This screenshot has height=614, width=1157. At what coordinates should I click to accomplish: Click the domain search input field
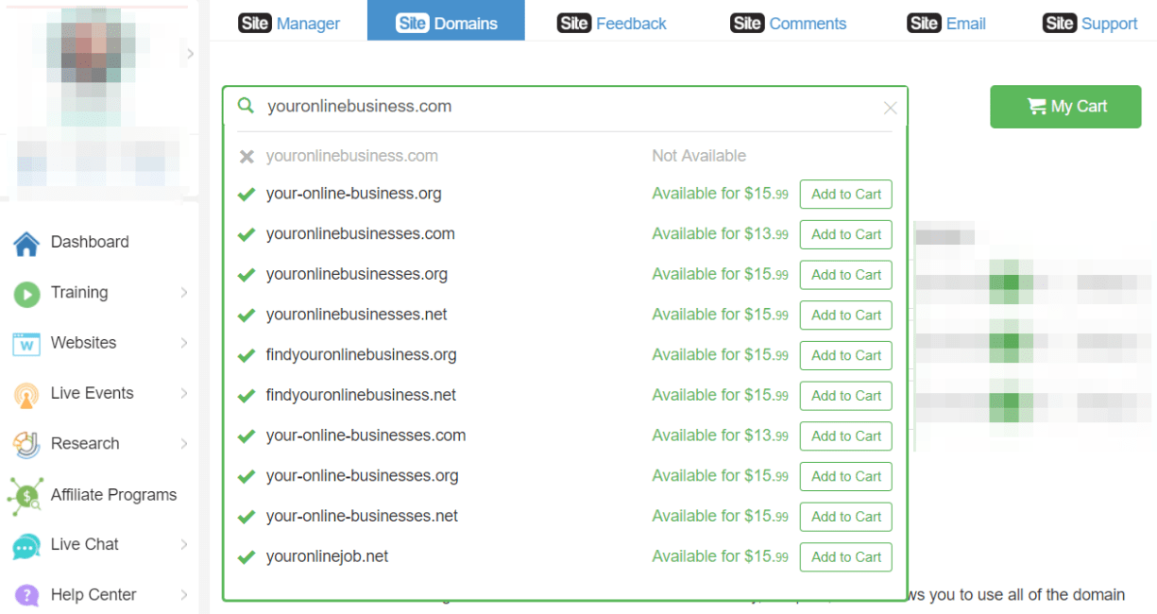pos(567,107)
